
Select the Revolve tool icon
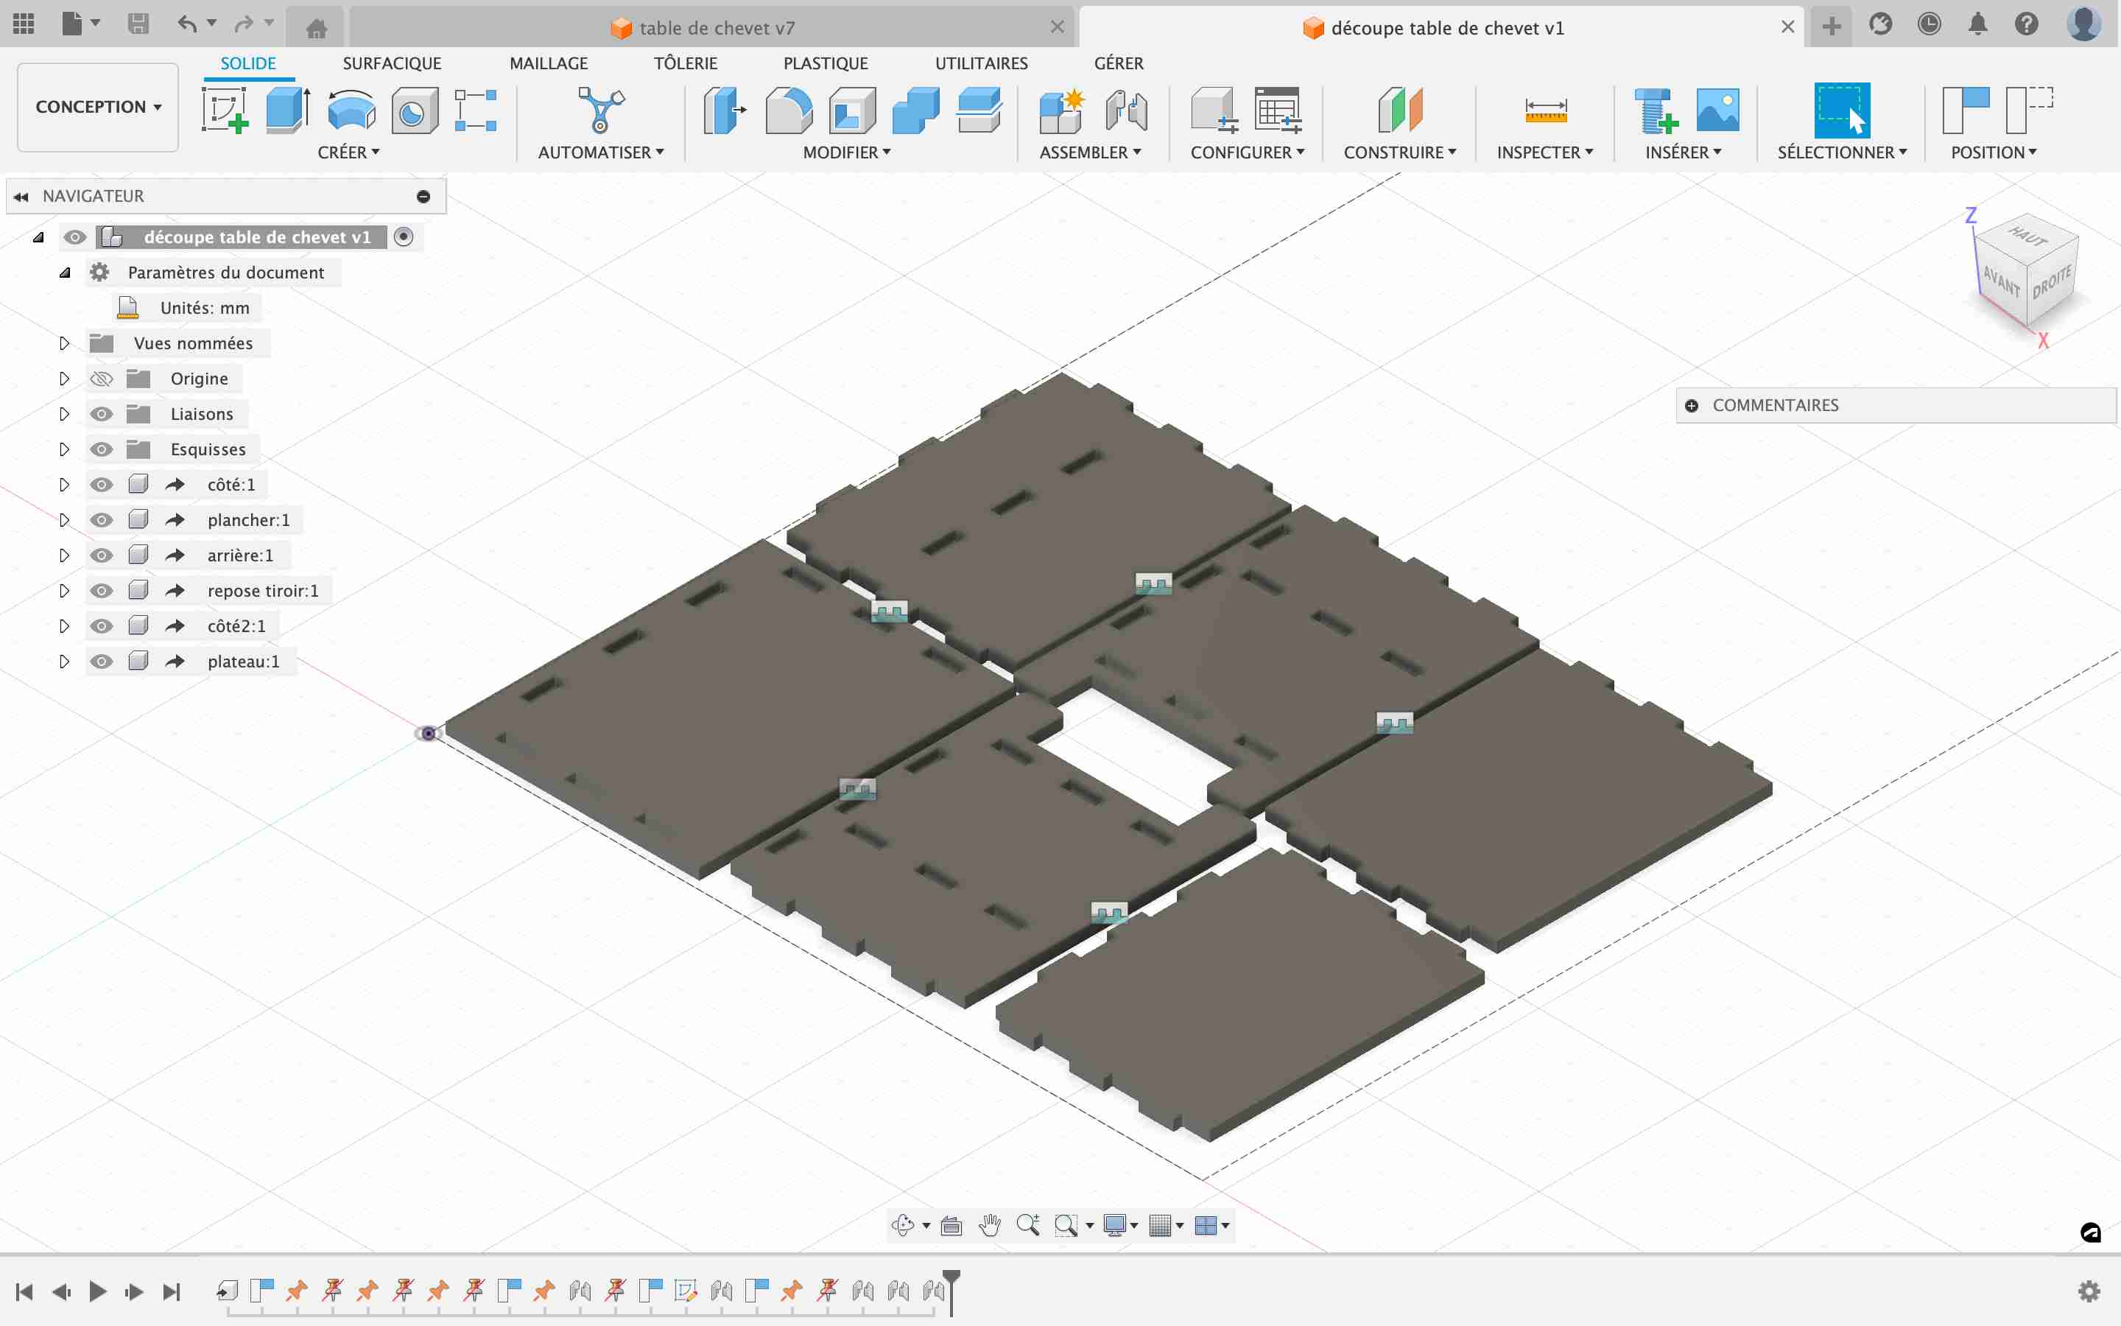point(351,110)
